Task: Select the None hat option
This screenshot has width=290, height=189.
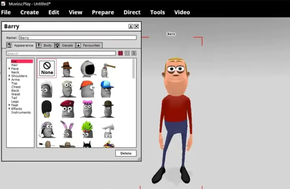Action: click(47, 68)
